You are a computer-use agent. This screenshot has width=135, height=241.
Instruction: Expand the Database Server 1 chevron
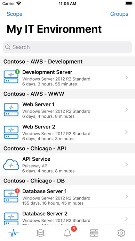pos(126,197)
